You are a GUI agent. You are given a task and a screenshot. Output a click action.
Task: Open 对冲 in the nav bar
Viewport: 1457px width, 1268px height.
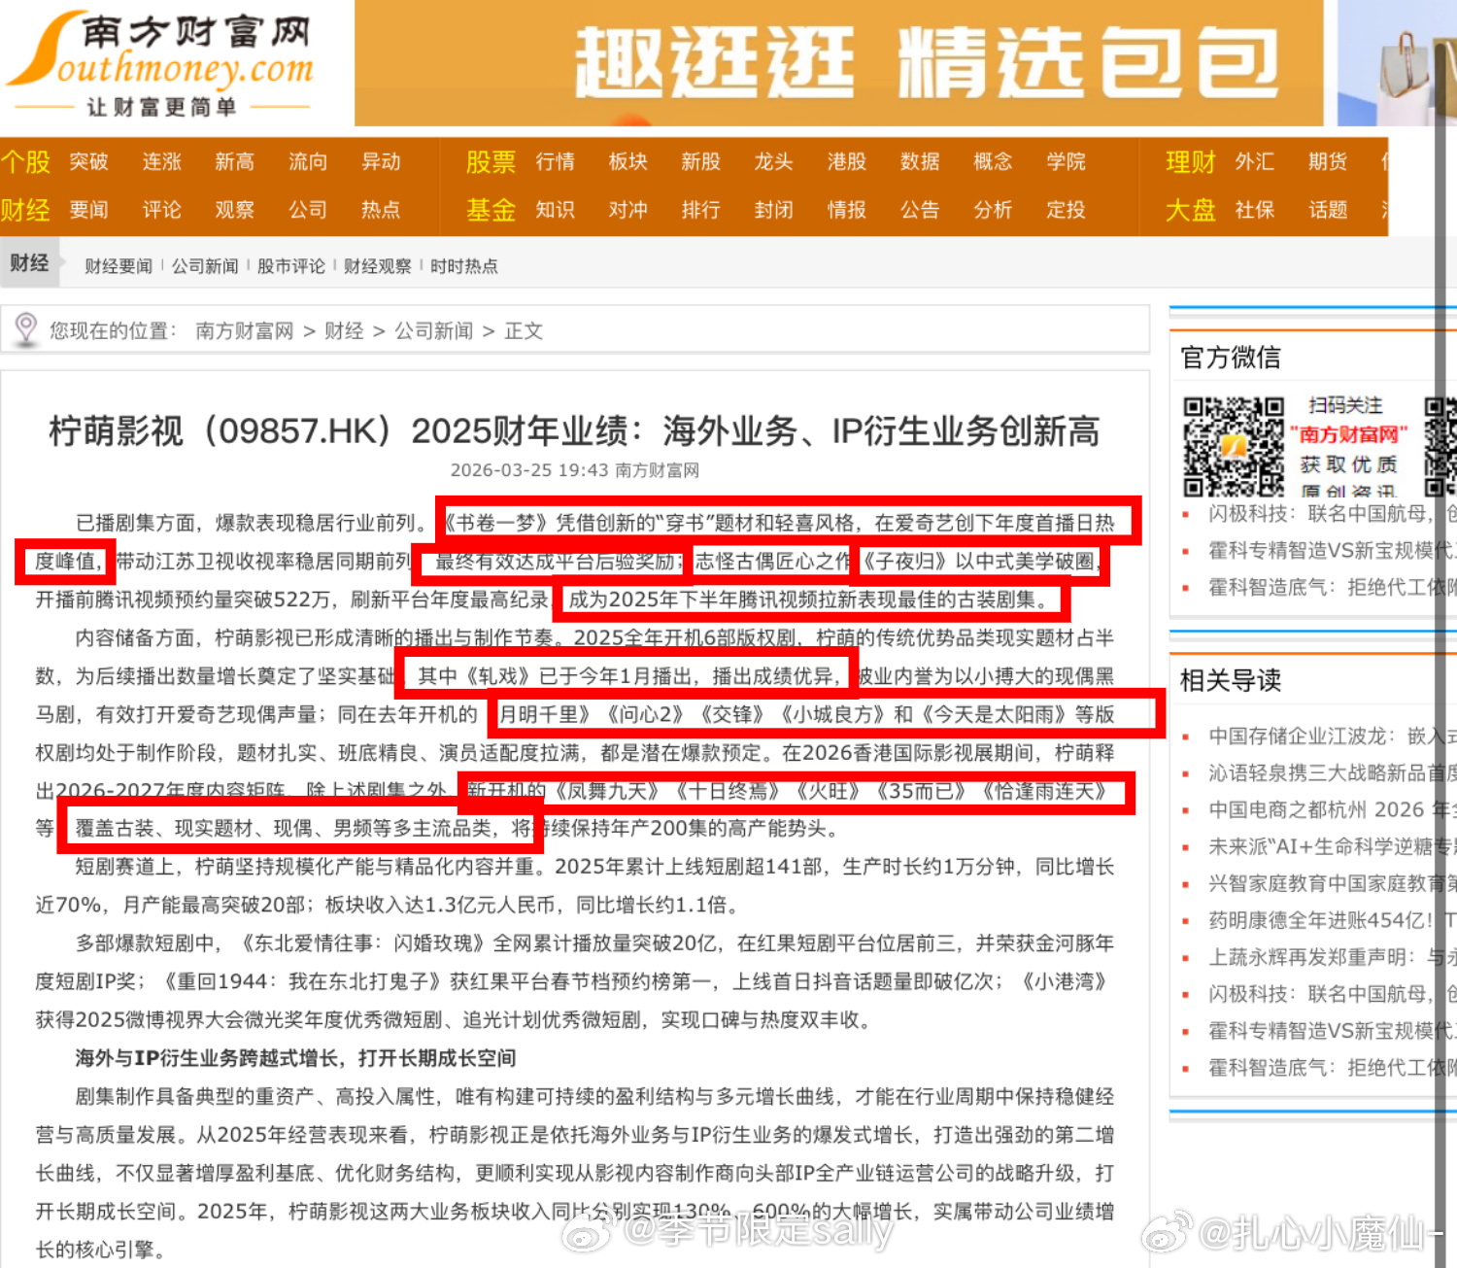click(627, 209)
